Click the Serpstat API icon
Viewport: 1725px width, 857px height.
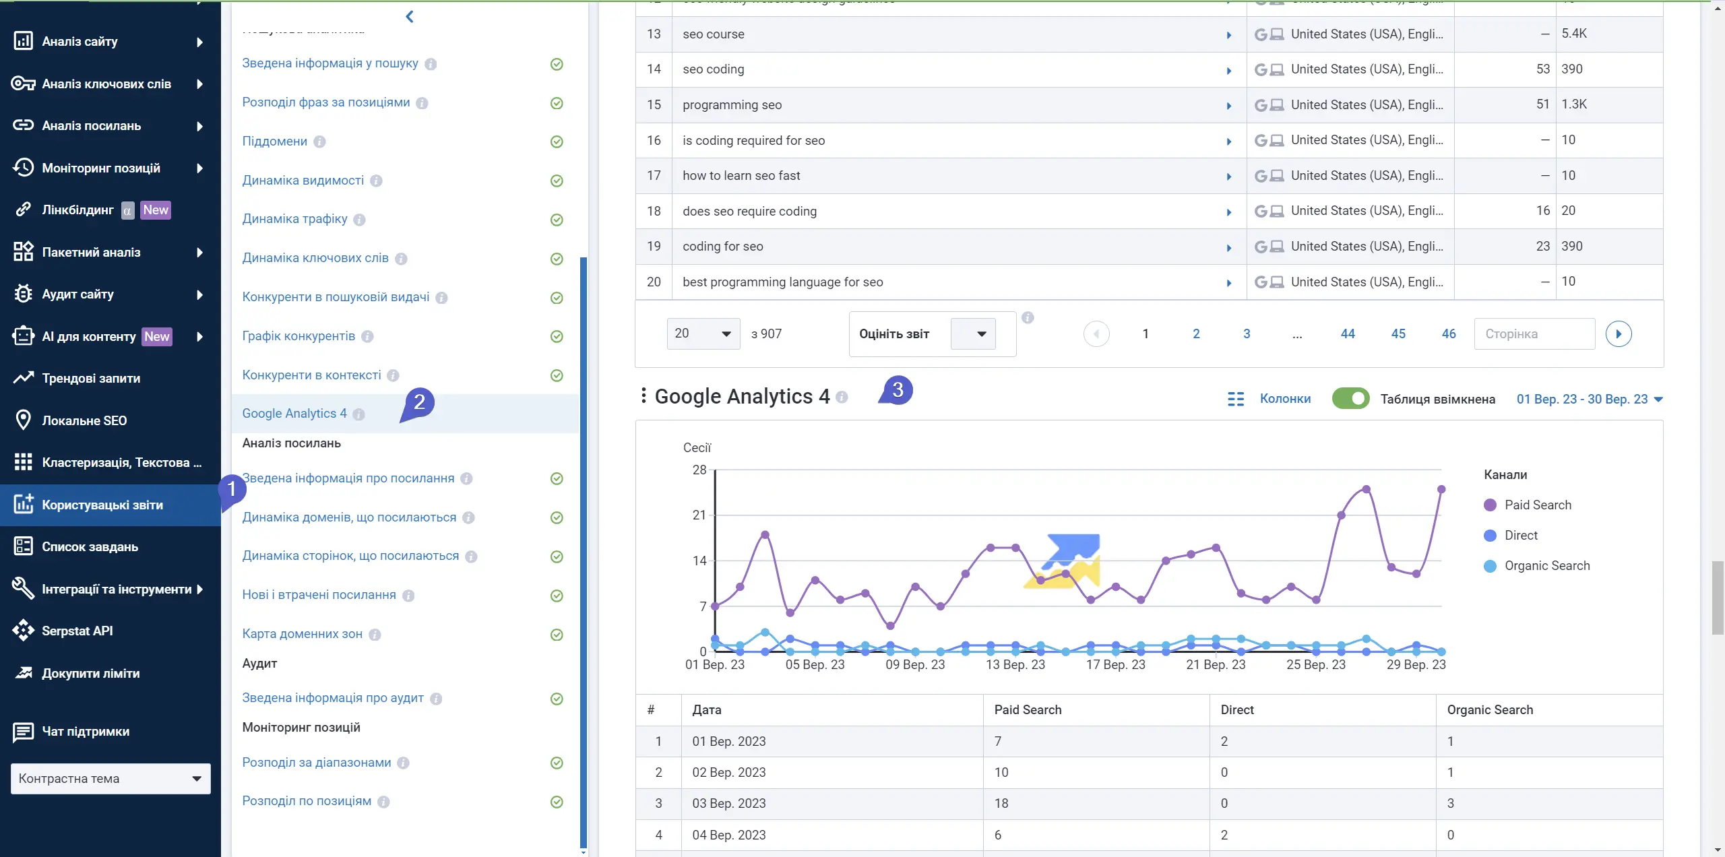point(23,631)
